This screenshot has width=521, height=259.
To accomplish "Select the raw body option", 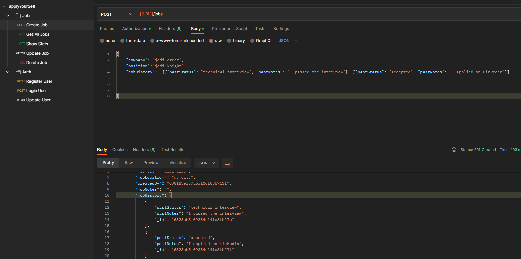I will coord(211,41).
